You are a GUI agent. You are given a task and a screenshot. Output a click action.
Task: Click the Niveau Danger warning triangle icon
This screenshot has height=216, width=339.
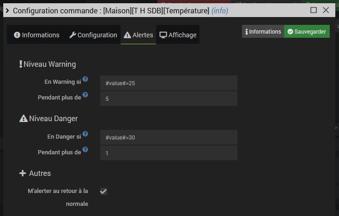coord(24,119)
